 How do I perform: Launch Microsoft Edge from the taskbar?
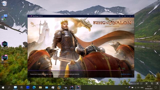point(34,87)
